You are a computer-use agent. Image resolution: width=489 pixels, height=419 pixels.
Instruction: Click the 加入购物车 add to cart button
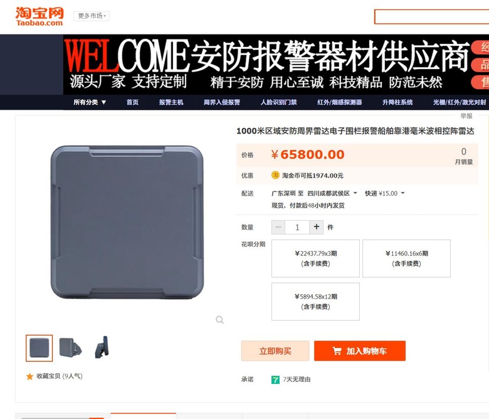pyautogui.click(x=360, y=351)
